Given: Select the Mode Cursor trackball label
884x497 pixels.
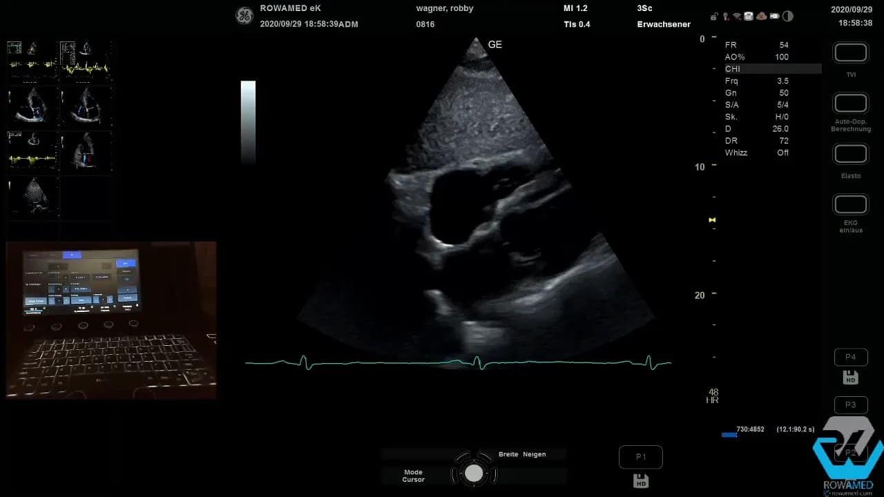Looking at the screenshot, I should point(414,476).
